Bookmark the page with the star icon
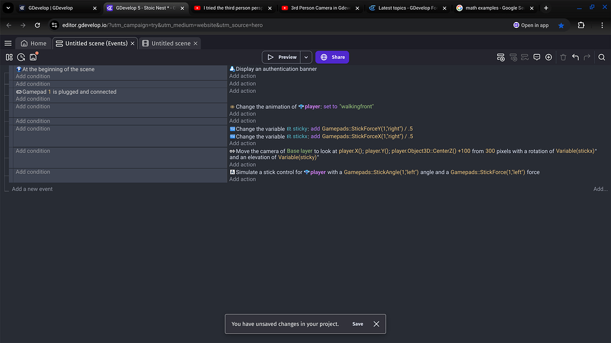Viewport: 611px width, 343px height. tap(561, 26)
